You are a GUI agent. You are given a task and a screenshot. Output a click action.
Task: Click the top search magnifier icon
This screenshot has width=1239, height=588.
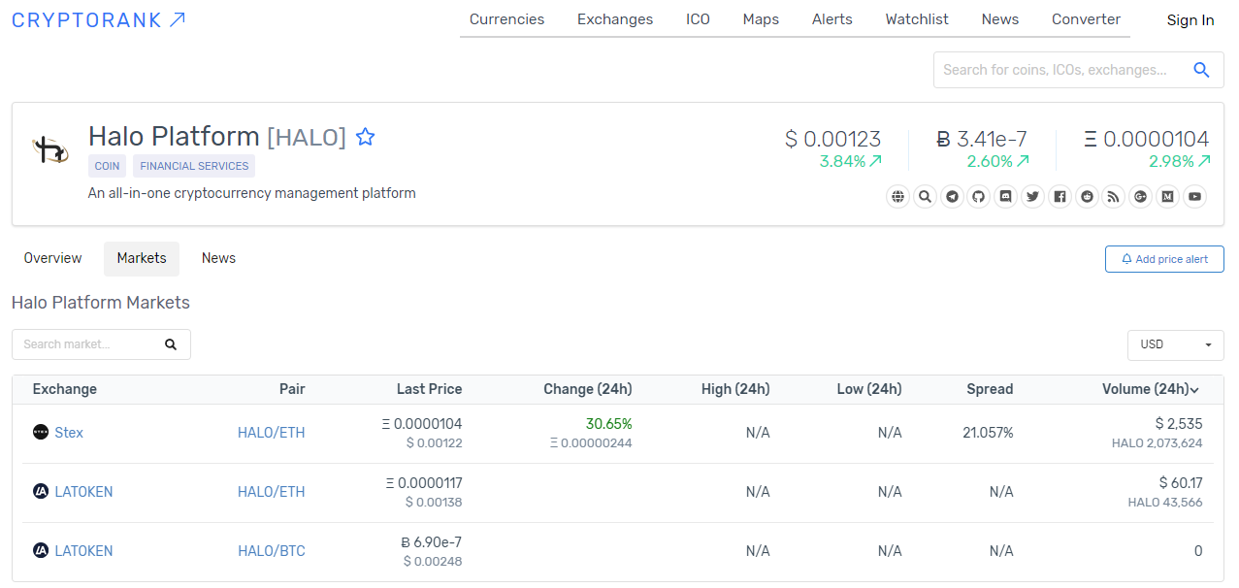(1201, 70)
